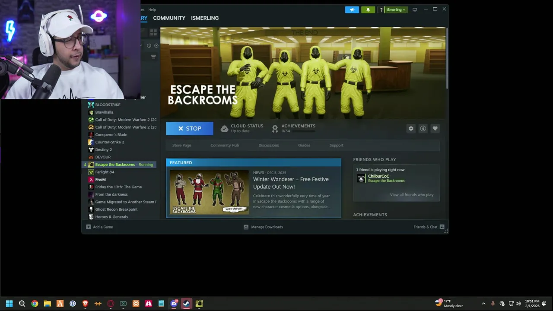553x311 pixels.
Task: Open the Steam notifications bell
Action: click(368, 10)
